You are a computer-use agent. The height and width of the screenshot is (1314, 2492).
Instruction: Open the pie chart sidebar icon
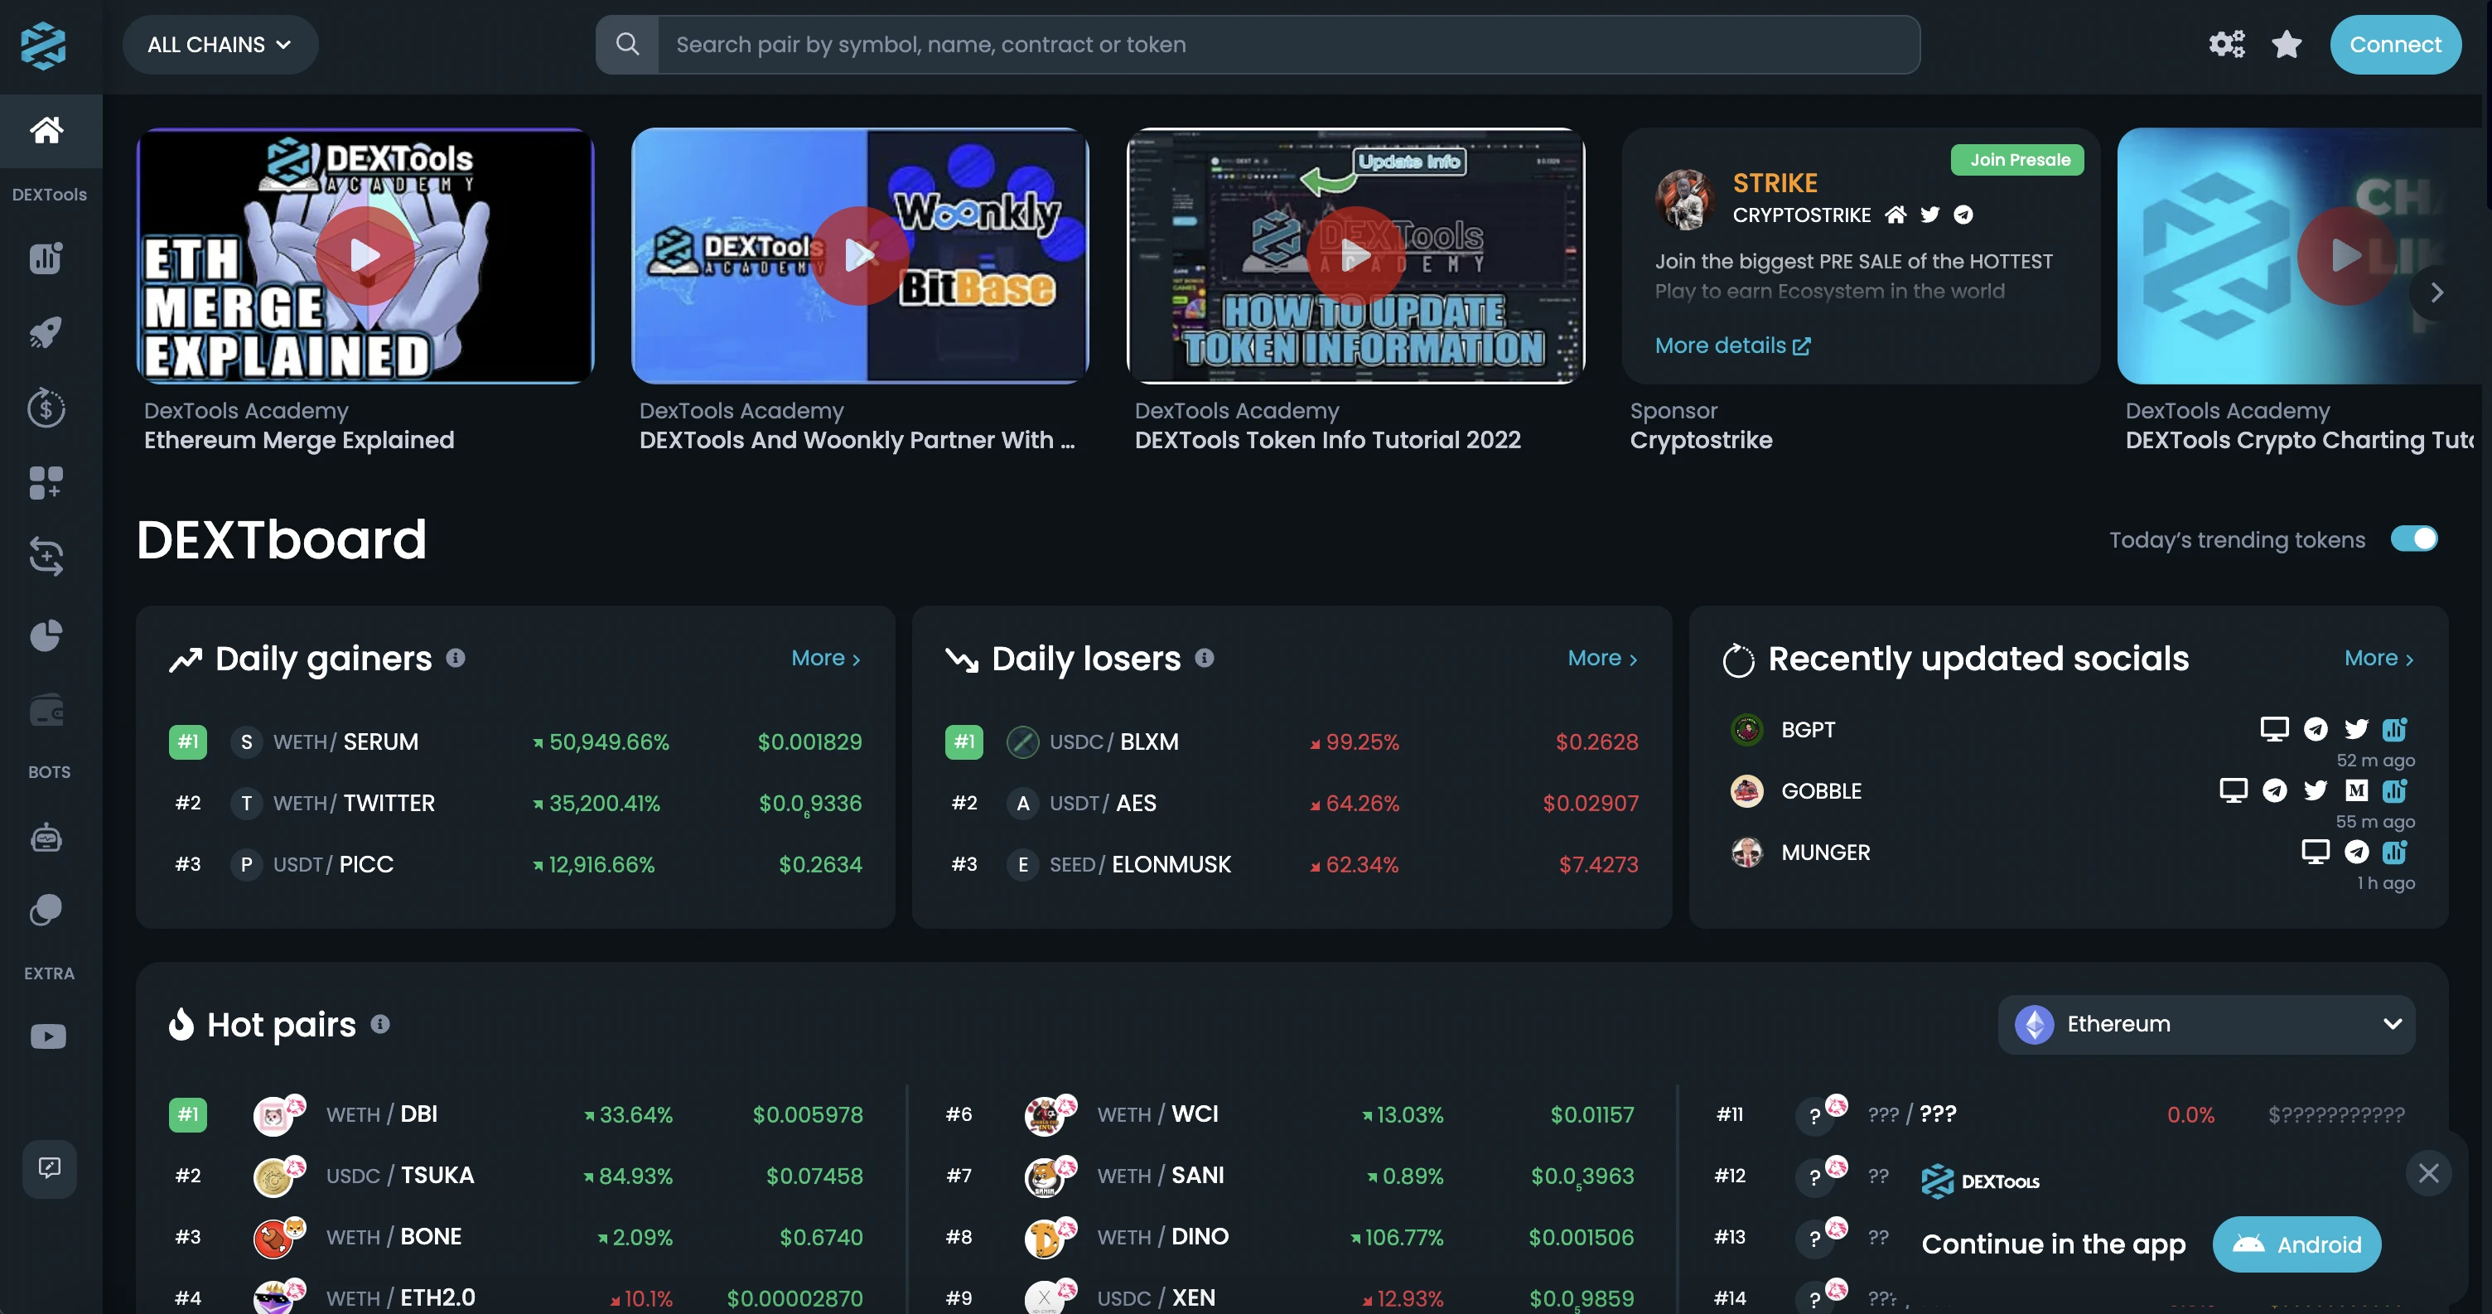pos(46,635)
